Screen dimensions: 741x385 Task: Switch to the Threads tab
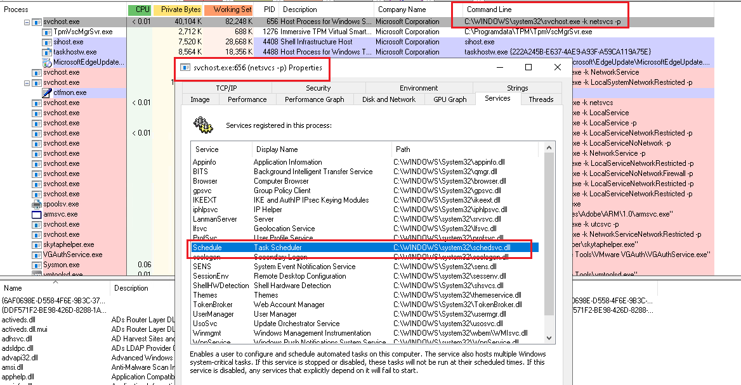click(x=541, y=99)
